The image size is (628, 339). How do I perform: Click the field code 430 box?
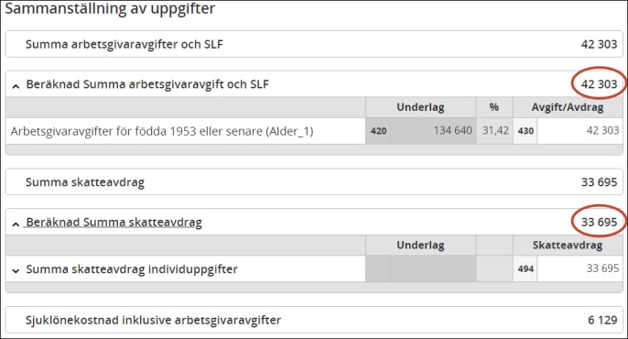point(525,131)
